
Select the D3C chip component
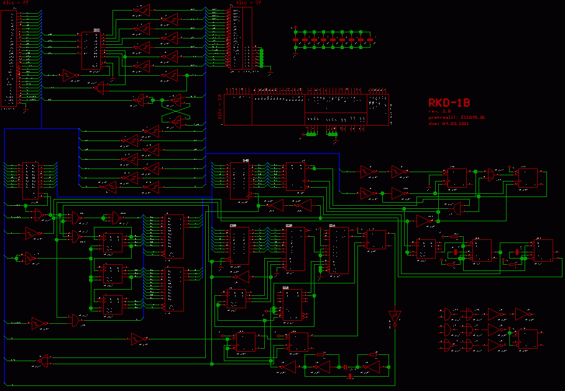tap(91, 50)
